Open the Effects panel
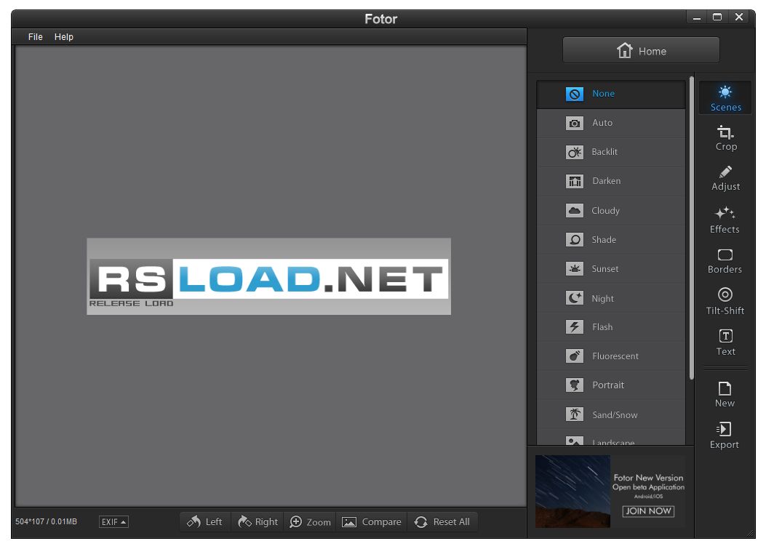The width and height of the screenshot is (774, 557). [x=725, y=220]
